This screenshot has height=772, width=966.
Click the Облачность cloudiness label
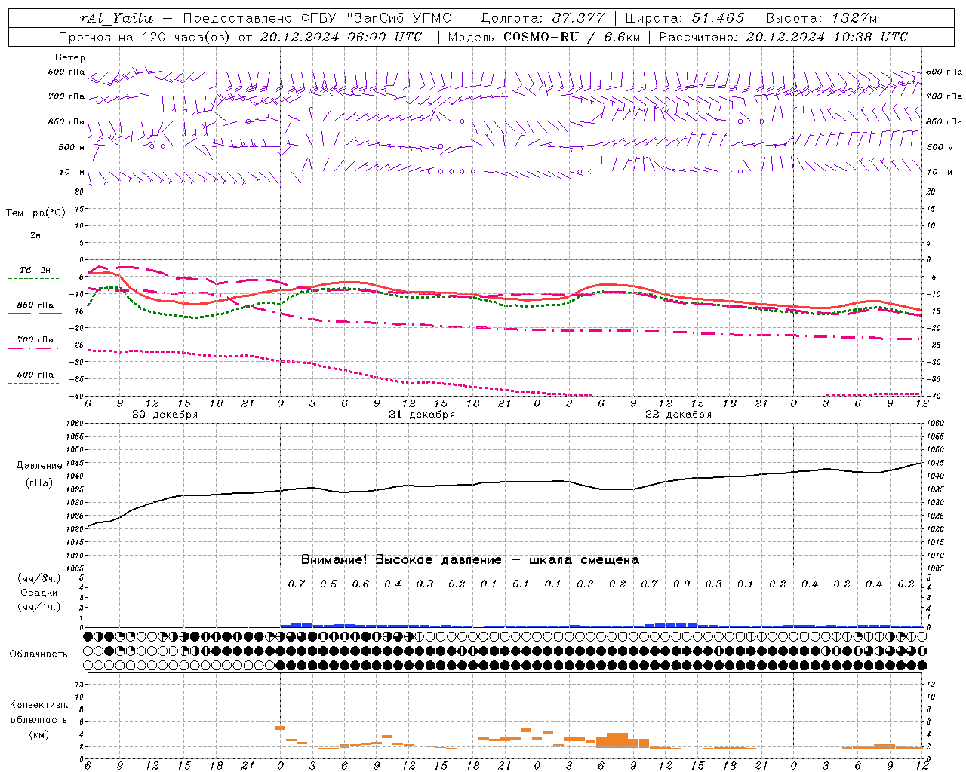click(x=38, y=654)
